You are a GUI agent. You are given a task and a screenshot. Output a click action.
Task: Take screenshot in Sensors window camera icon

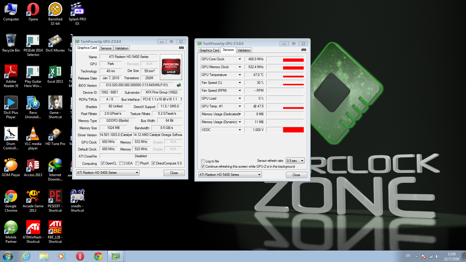pyautogui.click(x=304, y=50)
